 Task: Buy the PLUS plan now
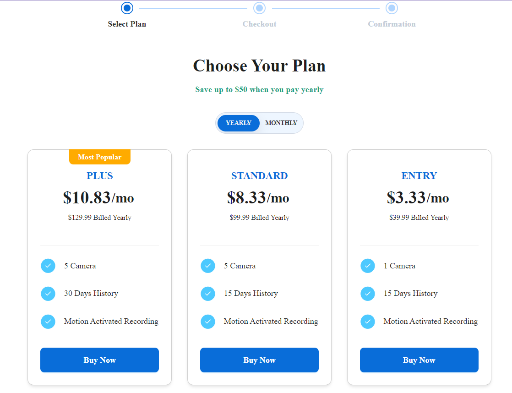[99, 360]
